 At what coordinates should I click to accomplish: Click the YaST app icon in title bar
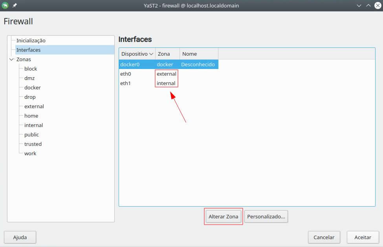[5, 5]
